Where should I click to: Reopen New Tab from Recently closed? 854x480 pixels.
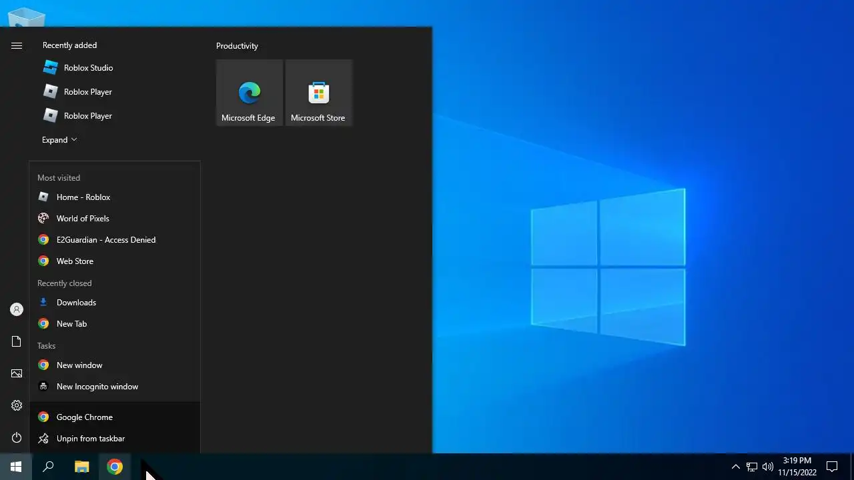point(115,324)
